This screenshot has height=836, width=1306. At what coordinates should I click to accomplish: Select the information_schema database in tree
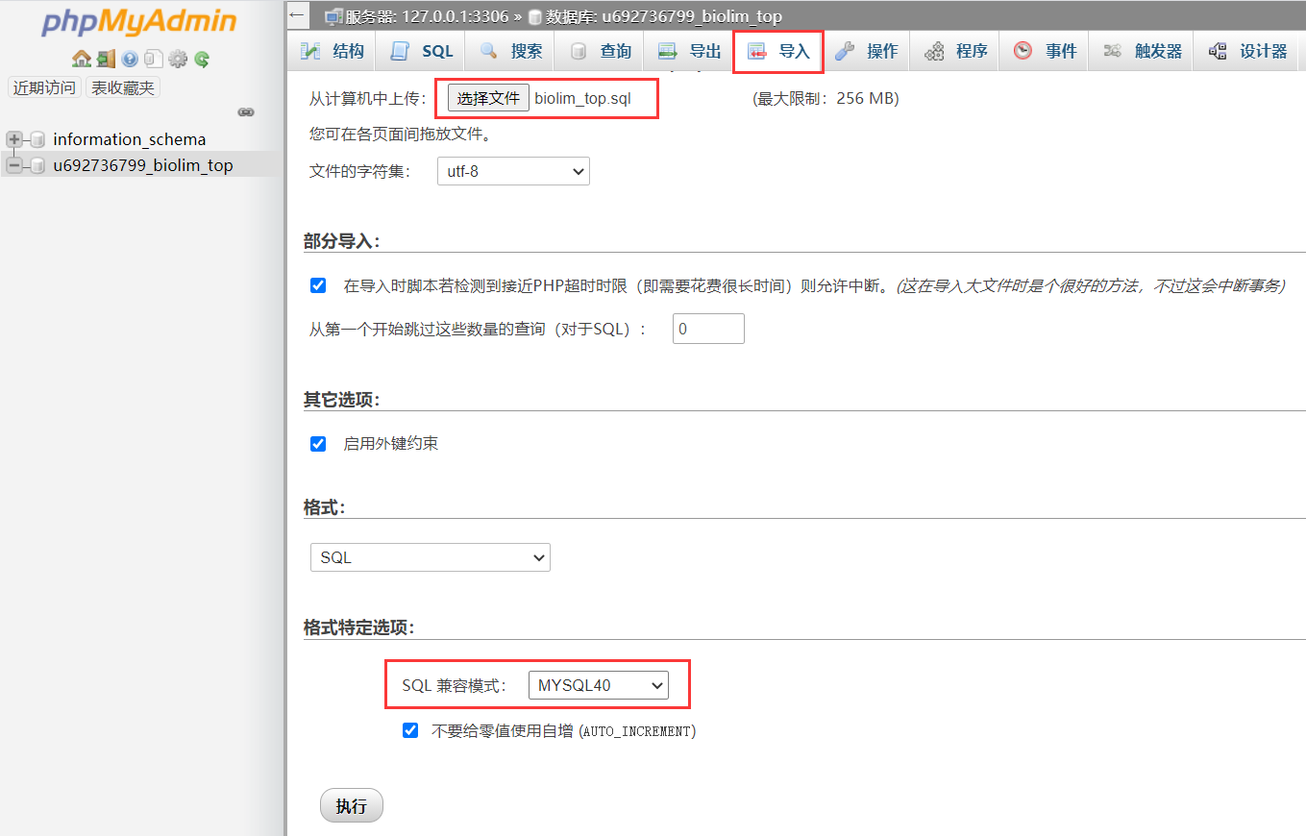pos(130,139)
